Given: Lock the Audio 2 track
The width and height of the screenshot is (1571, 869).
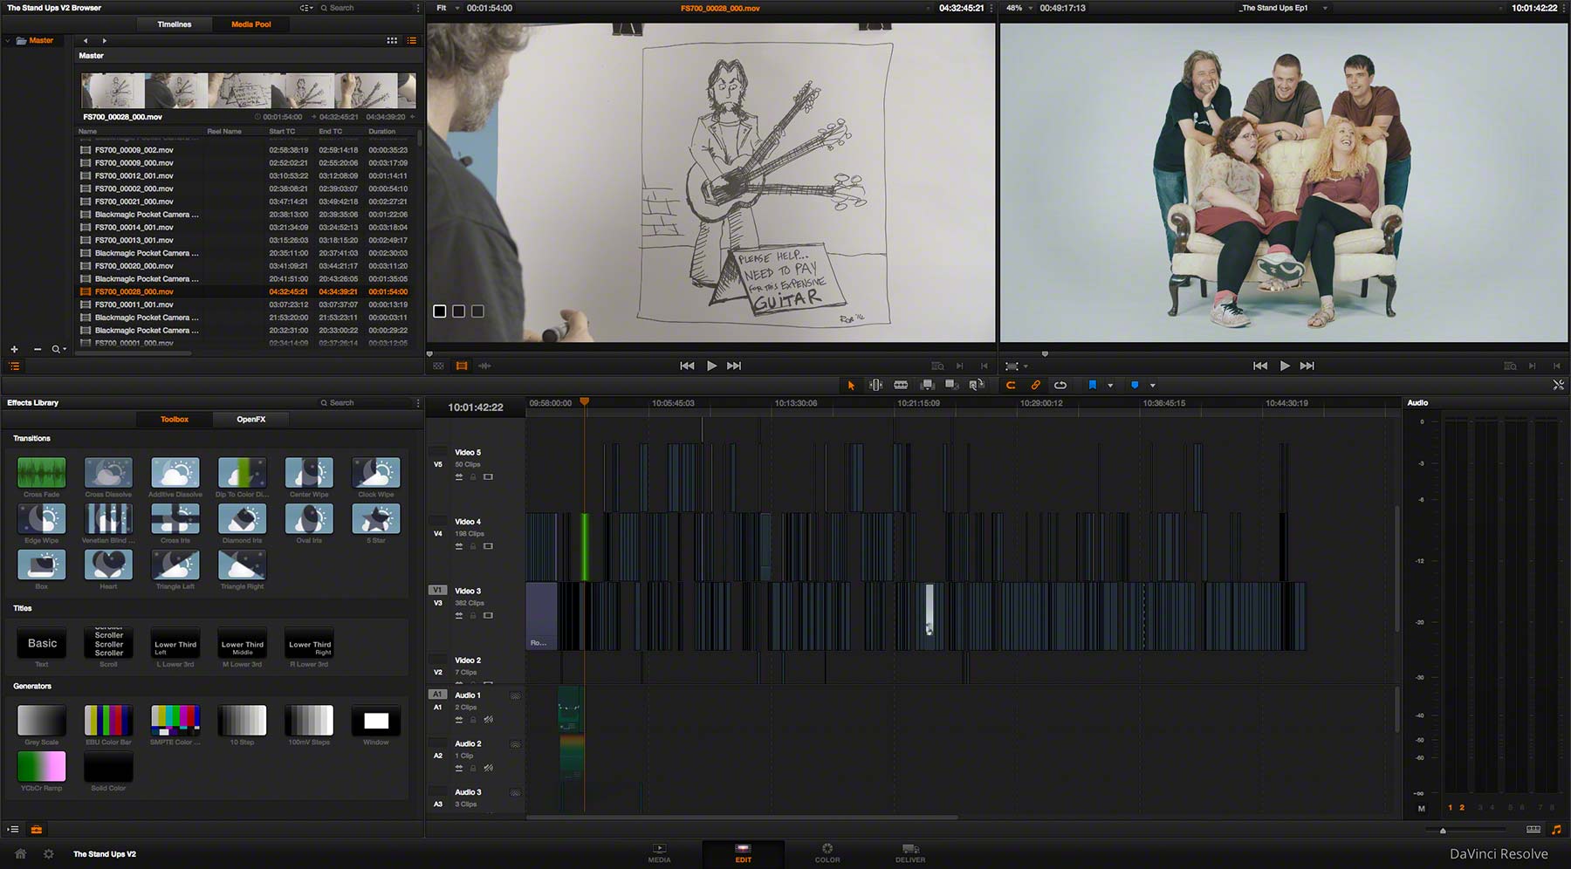Looking at the screenshot, I should click(x=473, y=769).
